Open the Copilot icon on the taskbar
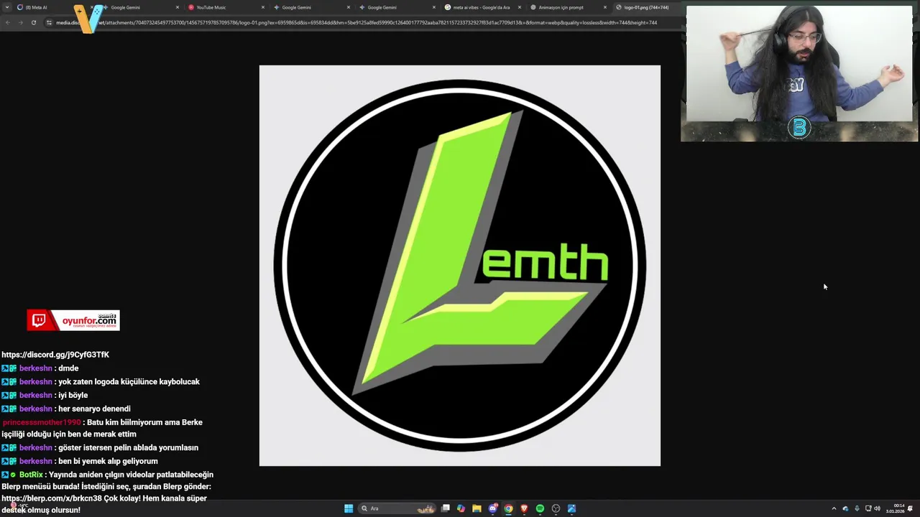The height and width of the screenshot is (517, 920). [x=461, y=508]
